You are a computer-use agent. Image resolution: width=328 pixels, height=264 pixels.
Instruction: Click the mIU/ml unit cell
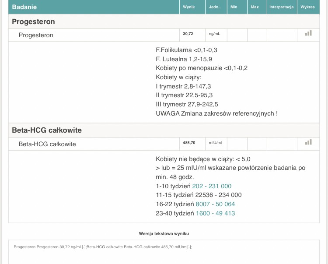click(215, 143)
